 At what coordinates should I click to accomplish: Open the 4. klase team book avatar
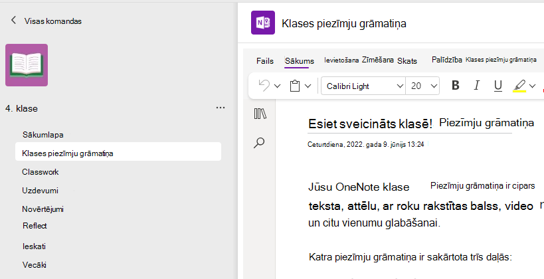coord(27,65)
